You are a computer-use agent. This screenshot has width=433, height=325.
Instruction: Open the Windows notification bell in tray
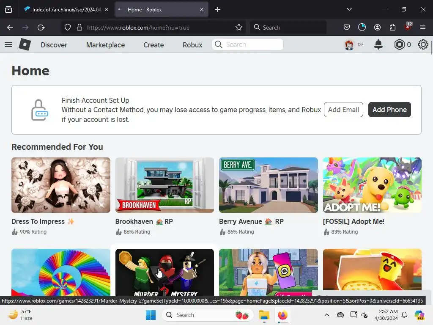pos(404,315)
